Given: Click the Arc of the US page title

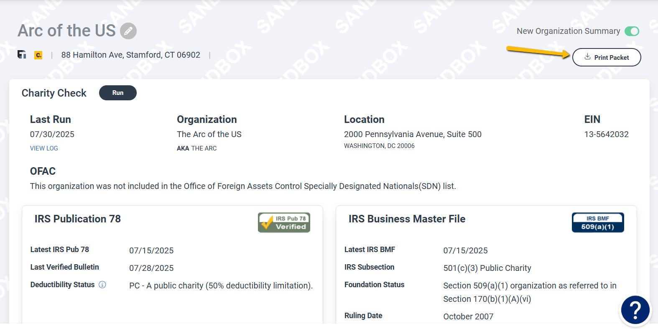Looking at the screenshot, I should click(x=66, y=31).
